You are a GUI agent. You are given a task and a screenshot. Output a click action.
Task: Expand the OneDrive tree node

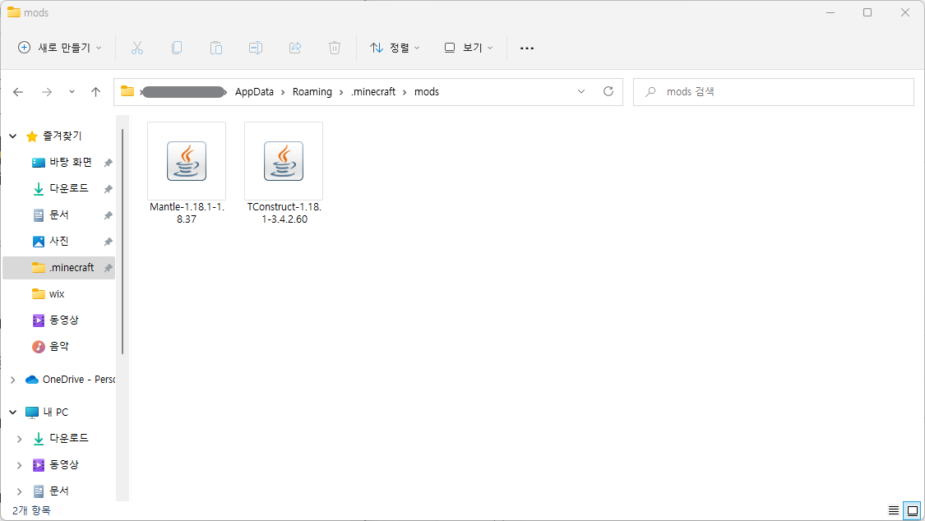pos(13,380)
